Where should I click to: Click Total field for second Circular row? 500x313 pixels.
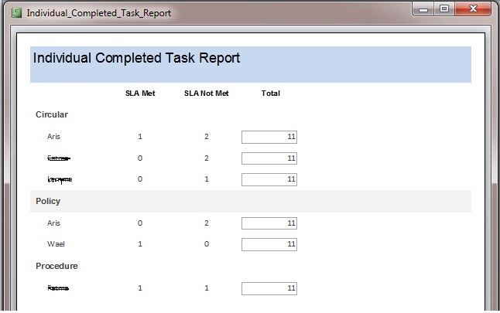269,158
